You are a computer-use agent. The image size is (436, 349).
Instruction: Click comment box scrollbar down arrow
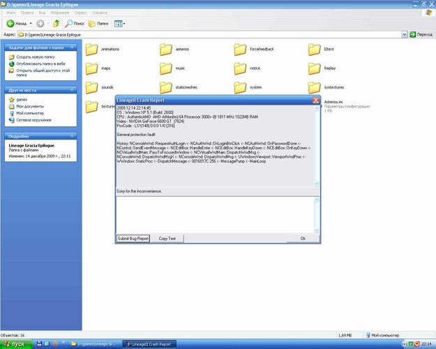point(317,230)
